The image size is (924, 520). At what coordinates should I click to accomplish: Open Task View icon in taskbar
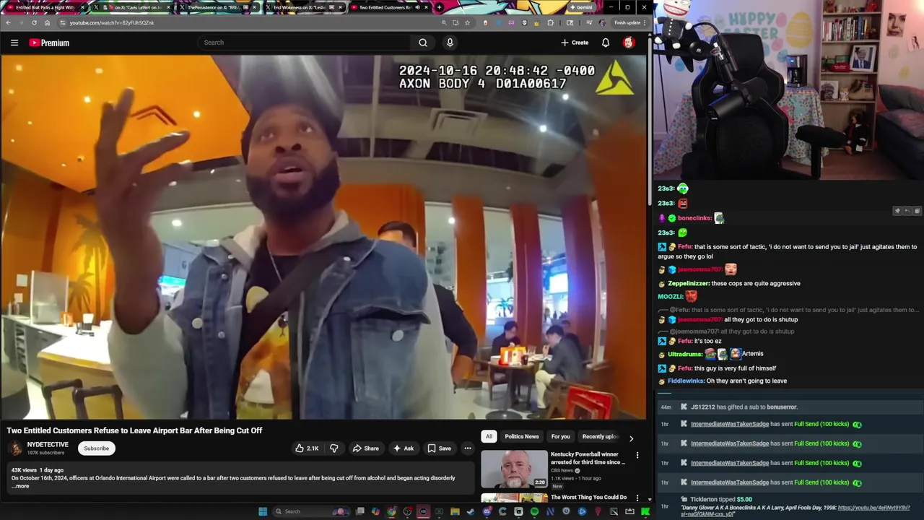point(359,511)
